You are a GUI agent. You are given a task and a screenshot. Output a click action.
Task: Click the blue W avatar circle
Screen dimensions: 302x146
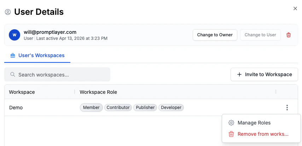pyautogui.click(x=14, y=35)
